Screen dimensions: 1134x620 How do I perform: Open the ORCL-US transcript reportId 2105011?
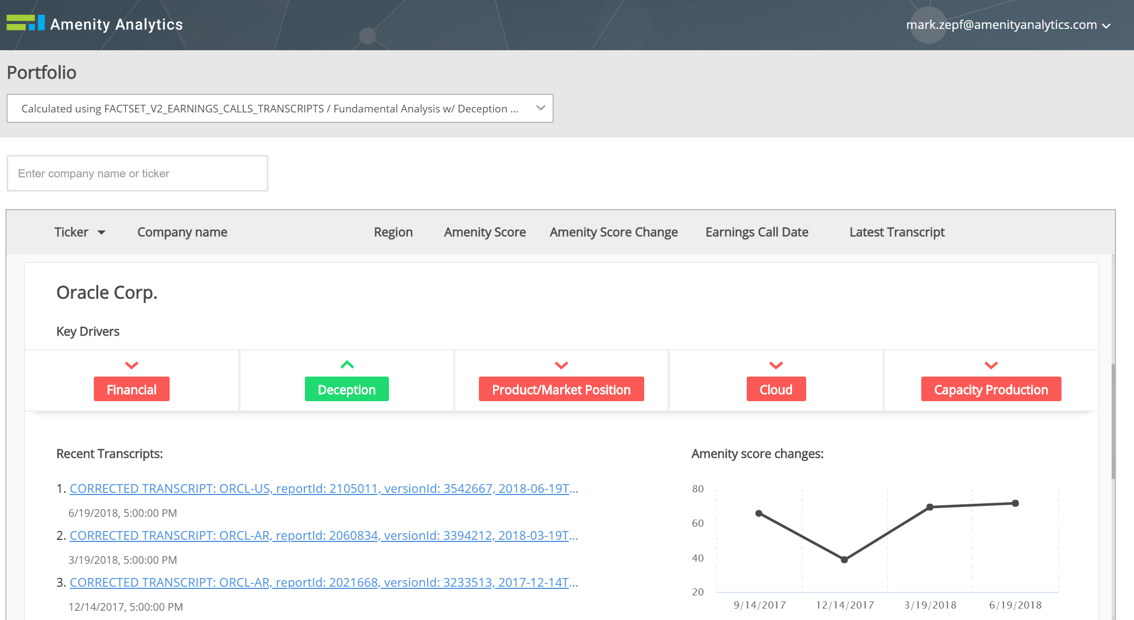[x=324, y=488]
